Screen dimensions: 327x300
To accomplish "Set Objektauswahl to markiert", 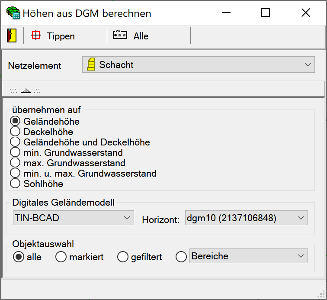I will pyautogui.click(x=61, y=257).
